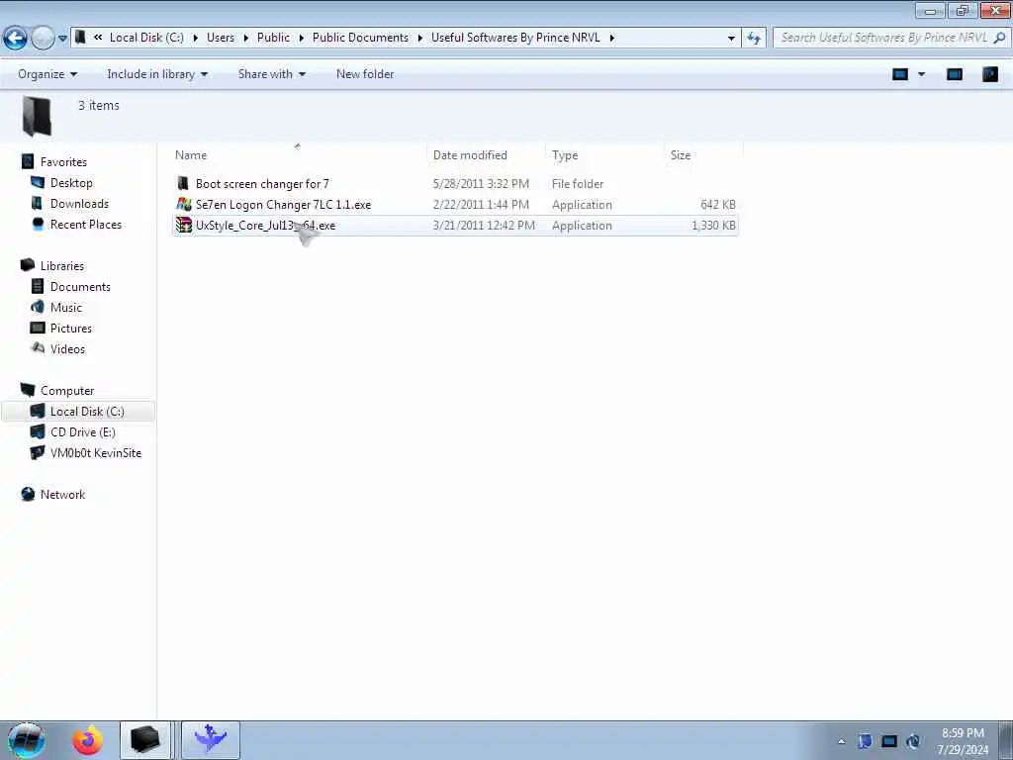Change your view icon button

point(900,74)
